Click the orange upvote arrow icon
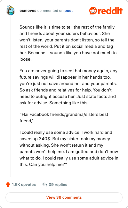The height and width of the screenshot is (208, 128). pos(8,184)
